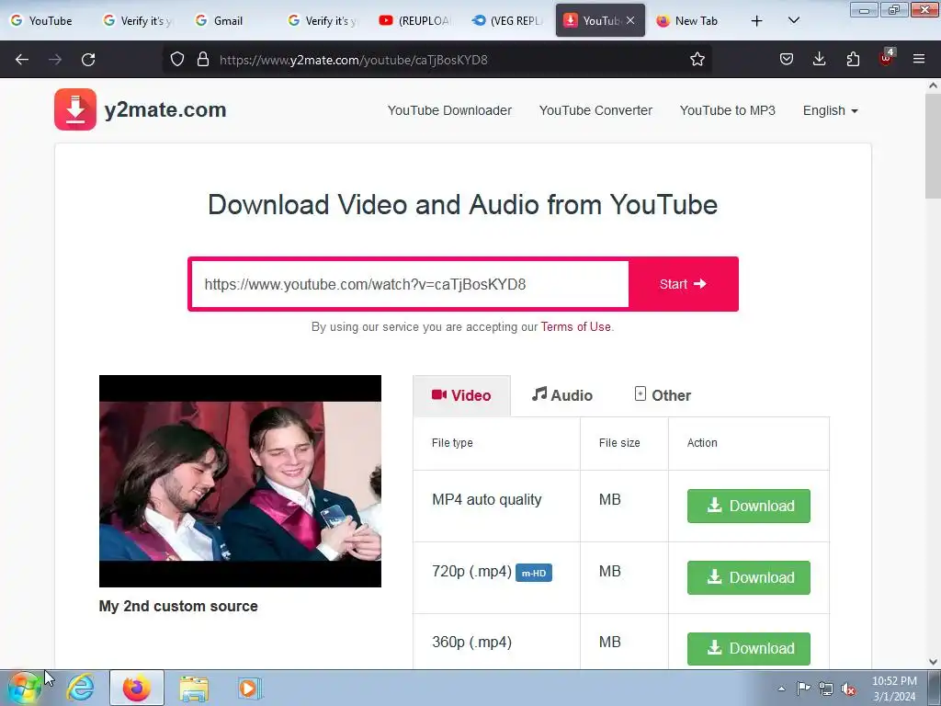Open the Firefox hamburger menu

pyautogui.click(x=918, y=59)
